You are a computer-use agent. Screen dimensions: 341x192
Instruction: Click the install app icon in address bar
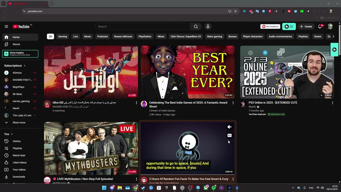pyautogui.click(x=230, y=11)
